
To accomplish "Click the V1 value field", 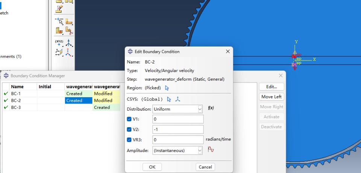I will click(178, 119).
